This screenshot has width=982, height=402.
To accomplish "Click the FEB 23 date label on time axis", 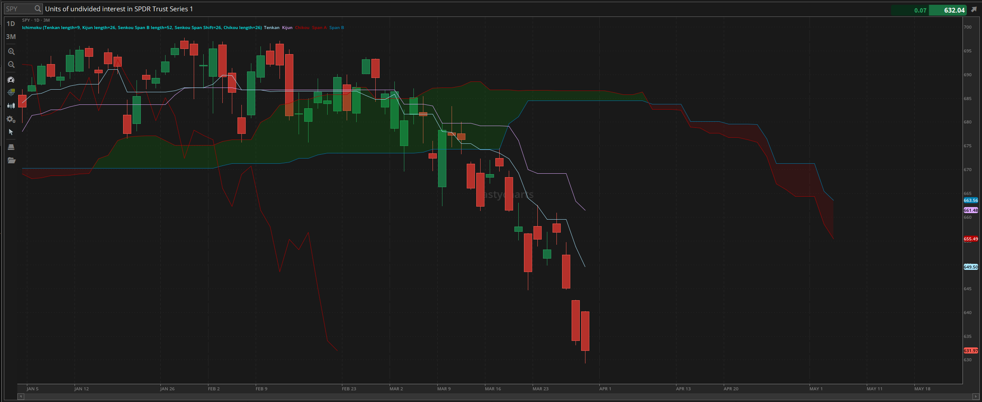I will click(349, 389).
